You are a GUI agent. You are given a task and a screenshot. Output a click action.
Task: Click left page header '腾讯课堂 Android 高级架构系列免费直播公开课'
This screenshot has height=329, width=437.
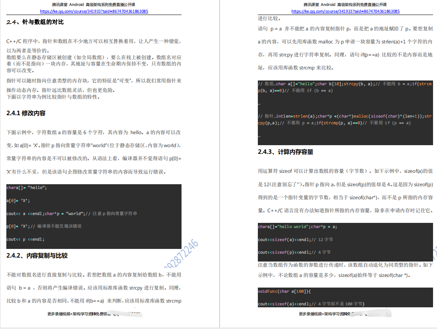point(94,4)
